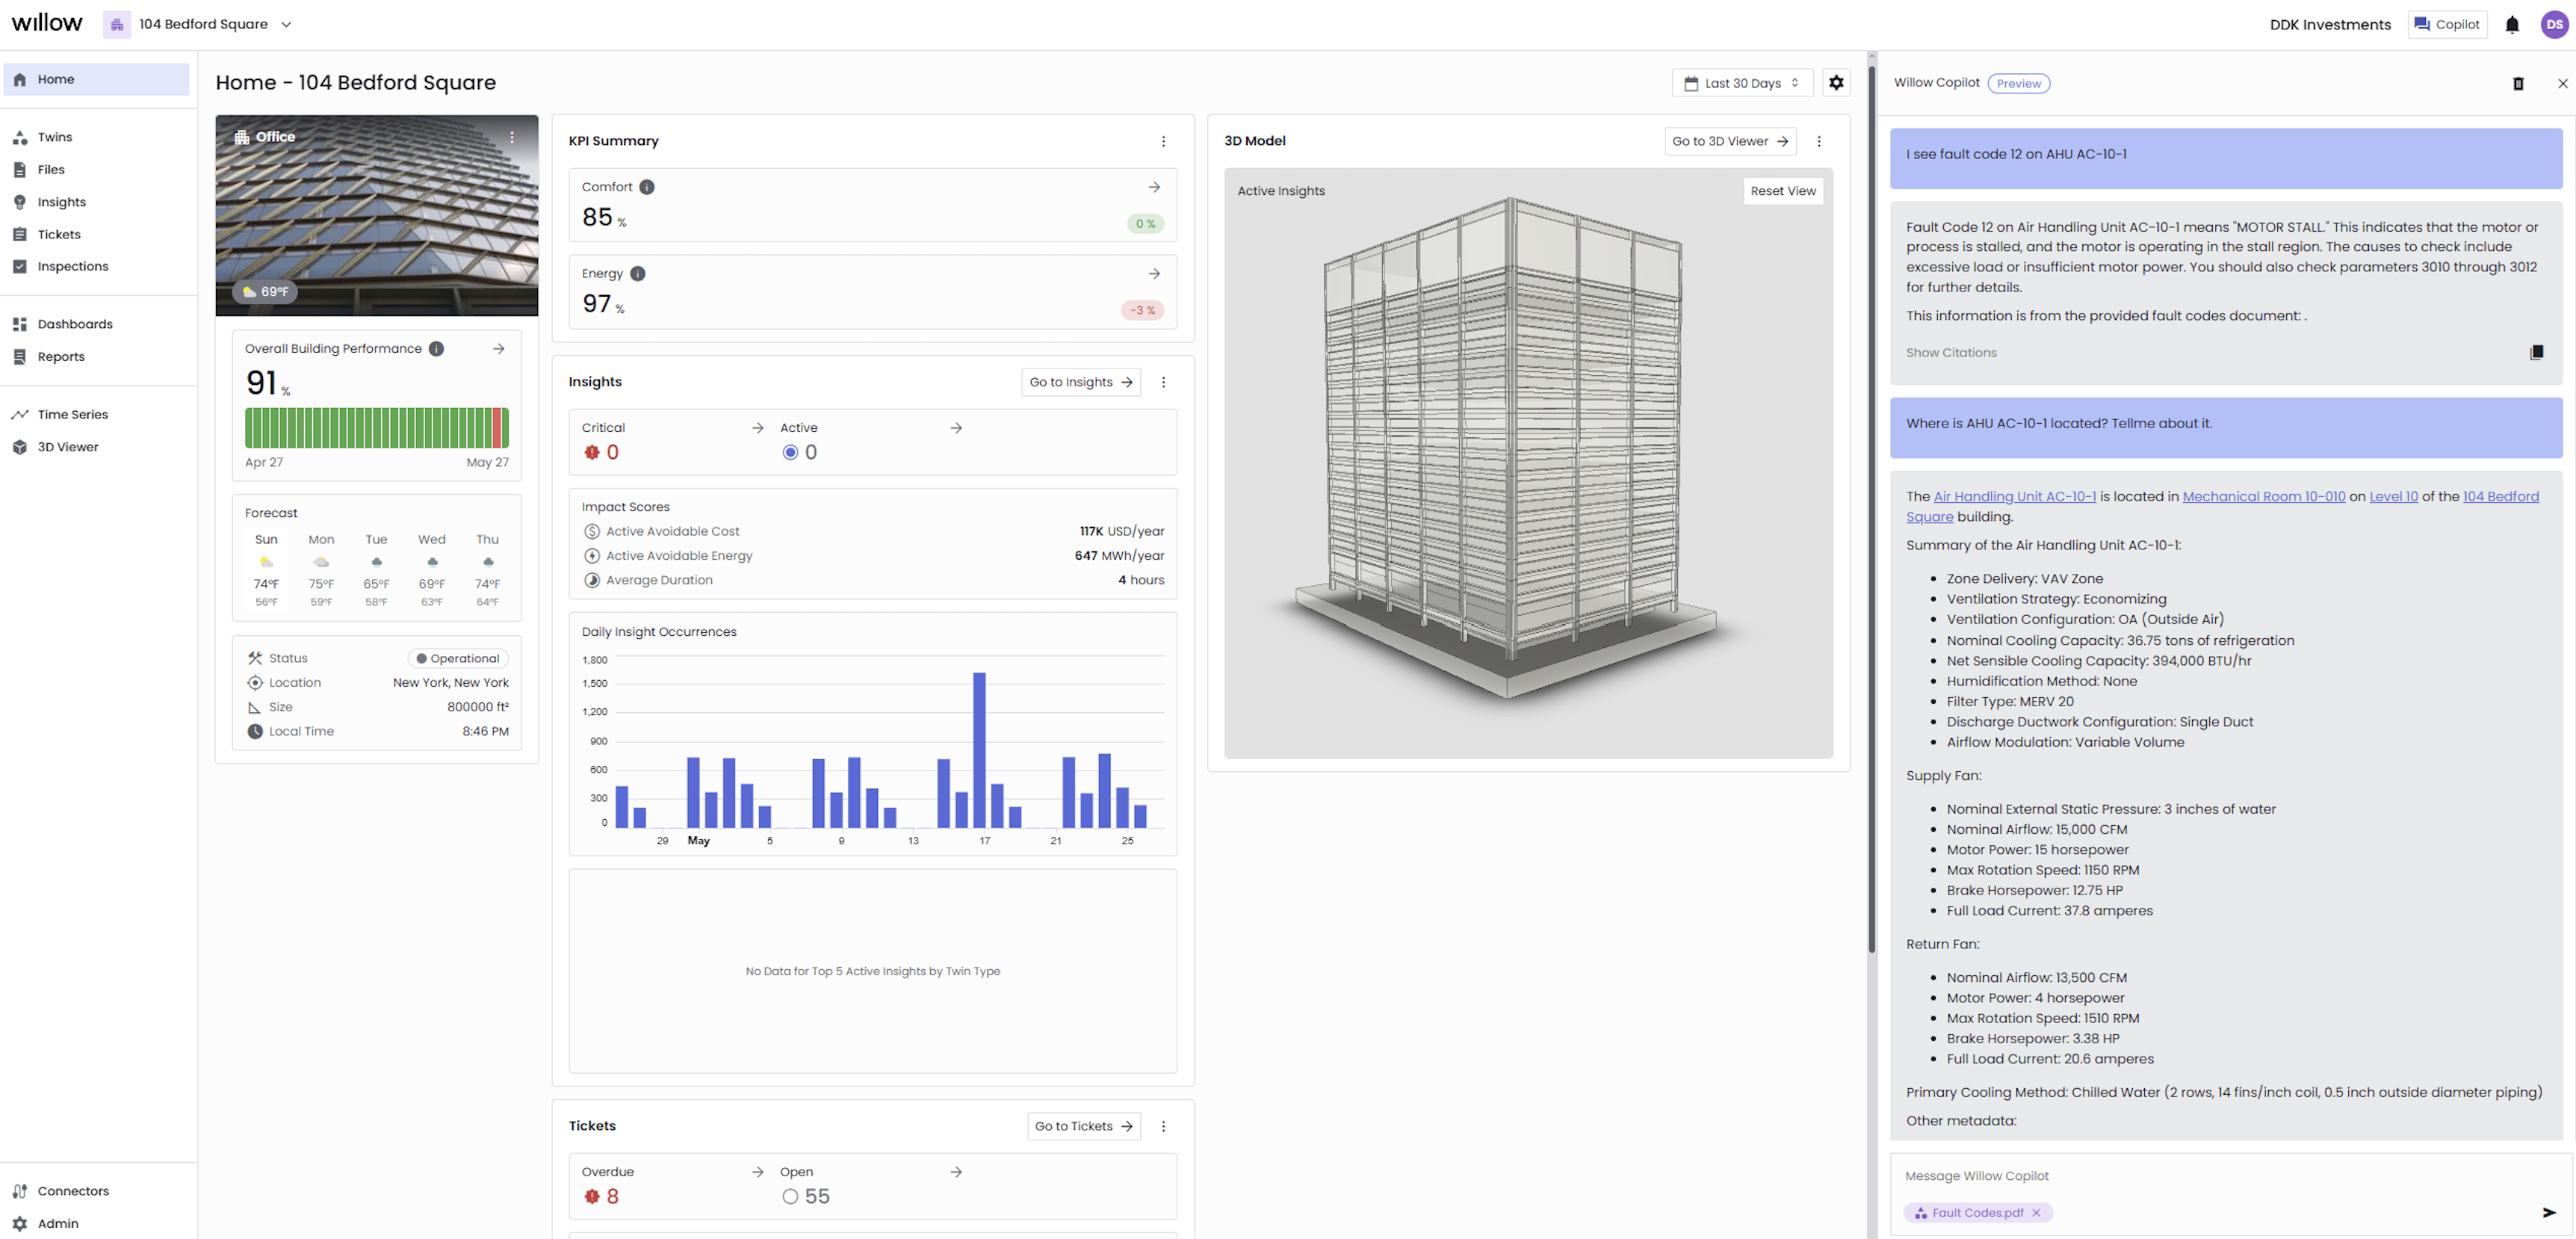
Task: Open KPI Summary three-dot menu
Action: 1163,141
